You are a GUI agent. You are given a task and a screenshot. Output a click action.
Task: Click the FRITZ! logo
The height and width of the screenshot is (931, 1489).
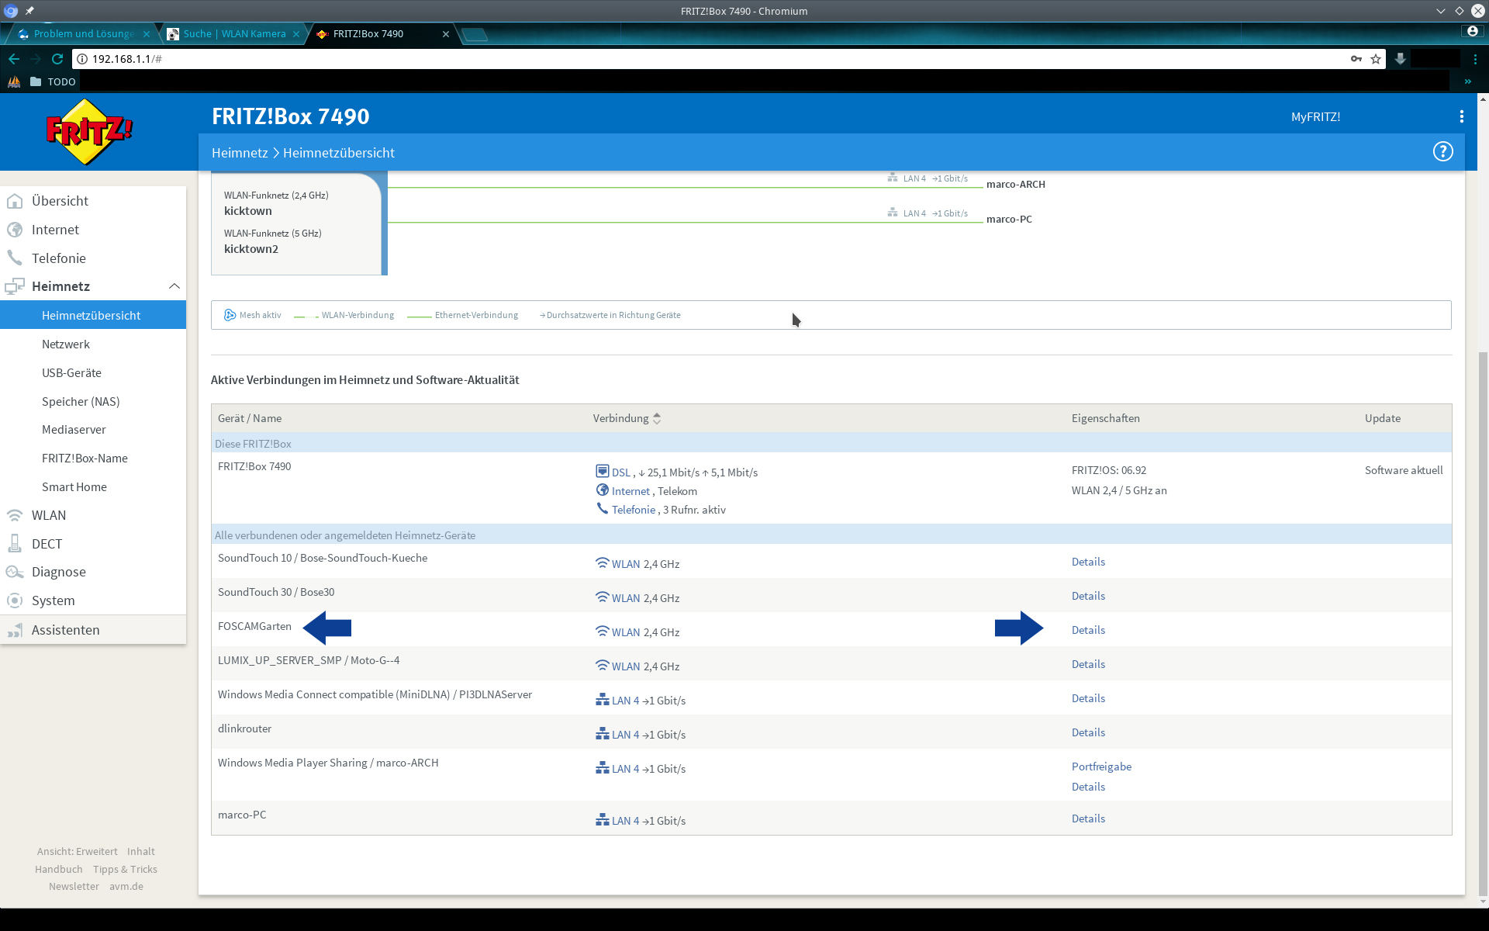pos(89,131)
